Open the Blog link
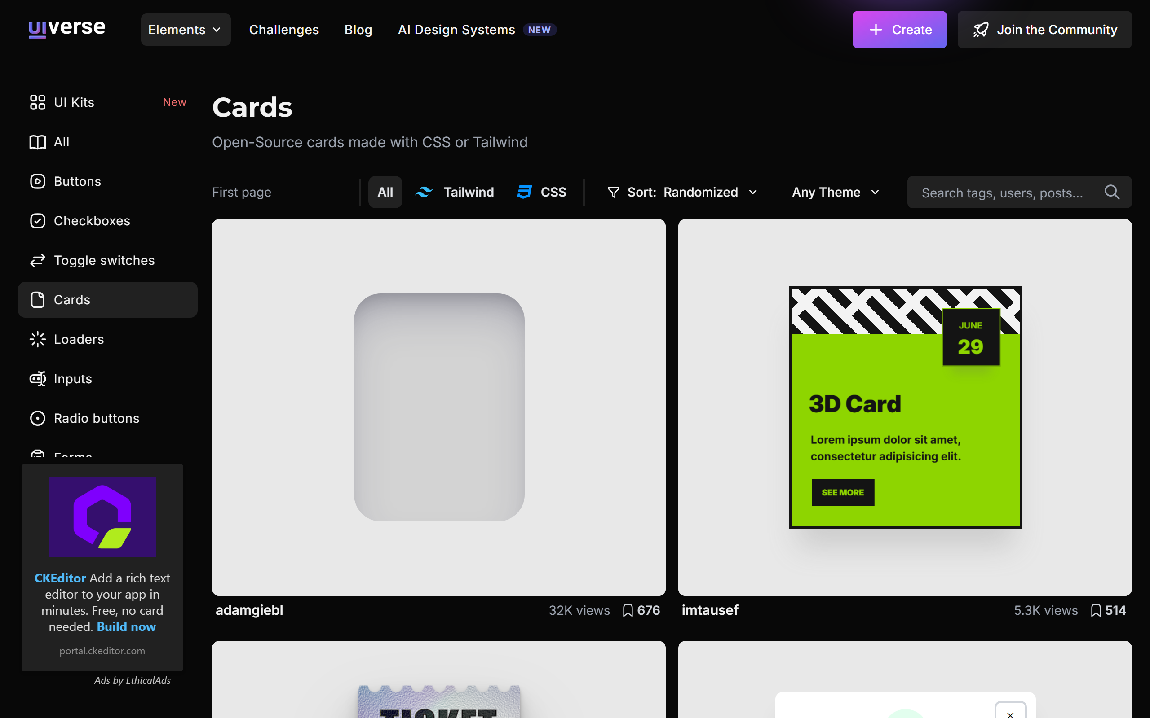This screenshot has height=718, width=1150. [x=358, y=30]
